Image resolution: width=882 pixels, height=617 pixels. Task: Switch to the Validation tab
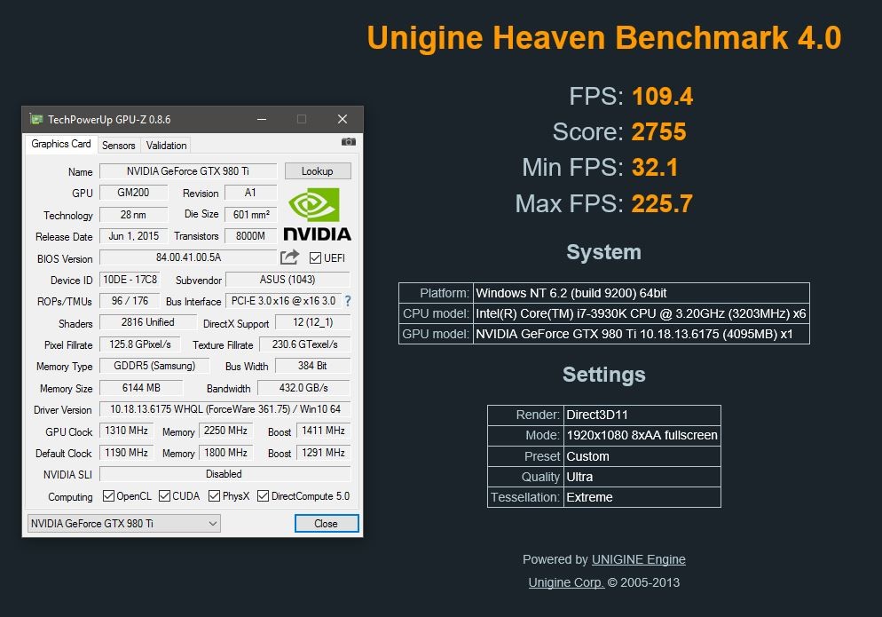coord(166,146)
